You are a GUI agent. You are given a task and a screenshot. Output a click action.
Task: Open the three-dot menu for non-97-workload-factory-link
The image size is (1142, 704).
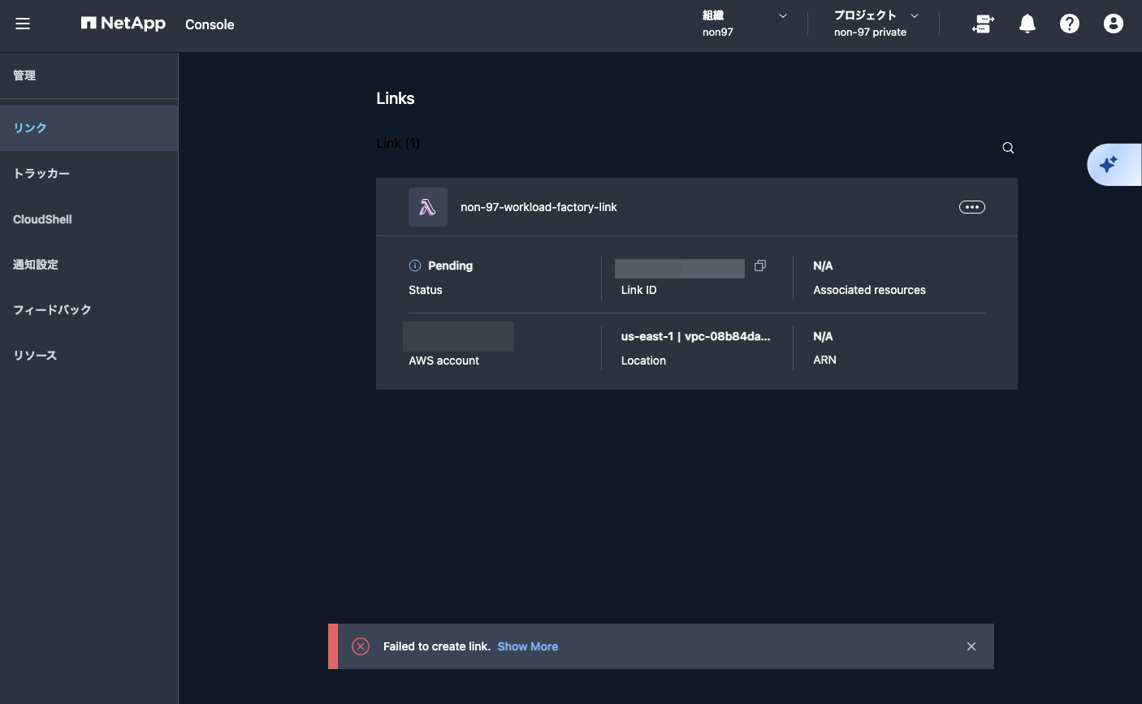972,207
